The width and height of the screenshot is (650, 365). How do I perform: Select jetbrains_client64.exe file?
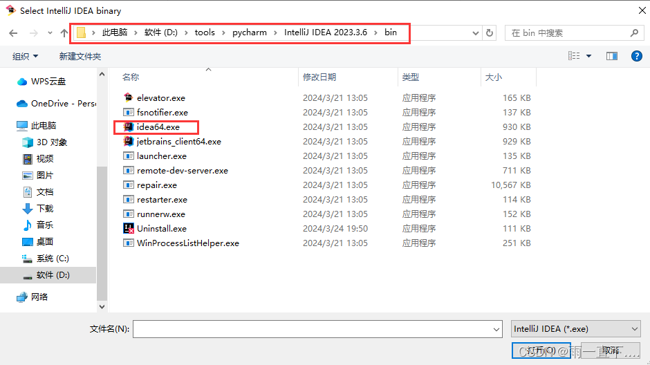click(178, 142)
